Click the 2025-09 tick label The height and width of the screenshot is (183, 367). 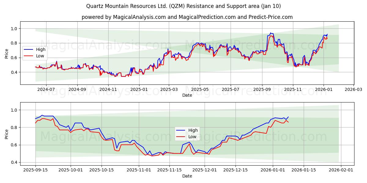(262, 90)
